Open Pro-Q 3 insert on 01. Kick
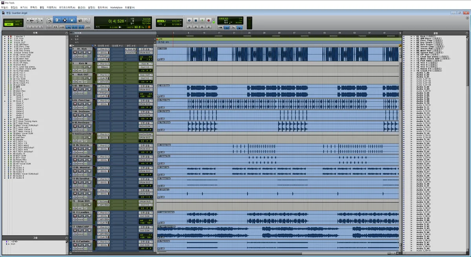Screen dimensions: 471x257 tap(104, 49)
